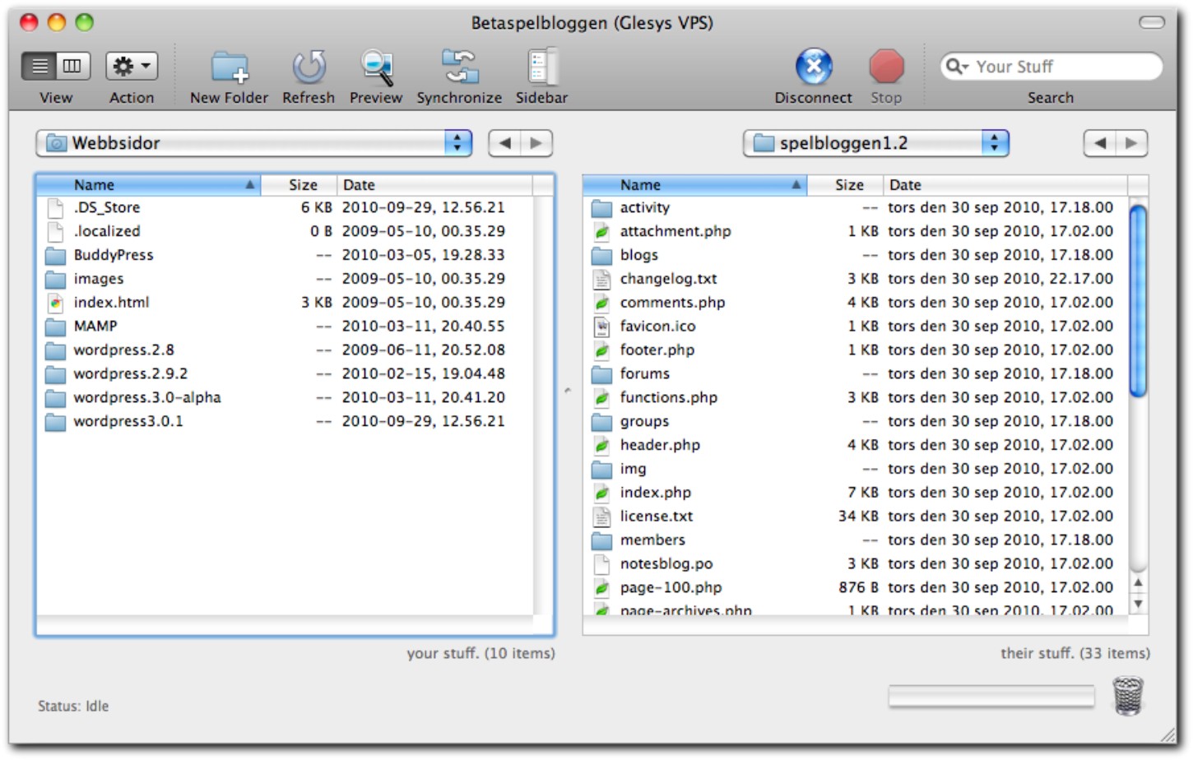The height and width of the screenshot is (760, 1193).
Task: Open the Webbsidor path dropdown
Action: coord(254,143)
